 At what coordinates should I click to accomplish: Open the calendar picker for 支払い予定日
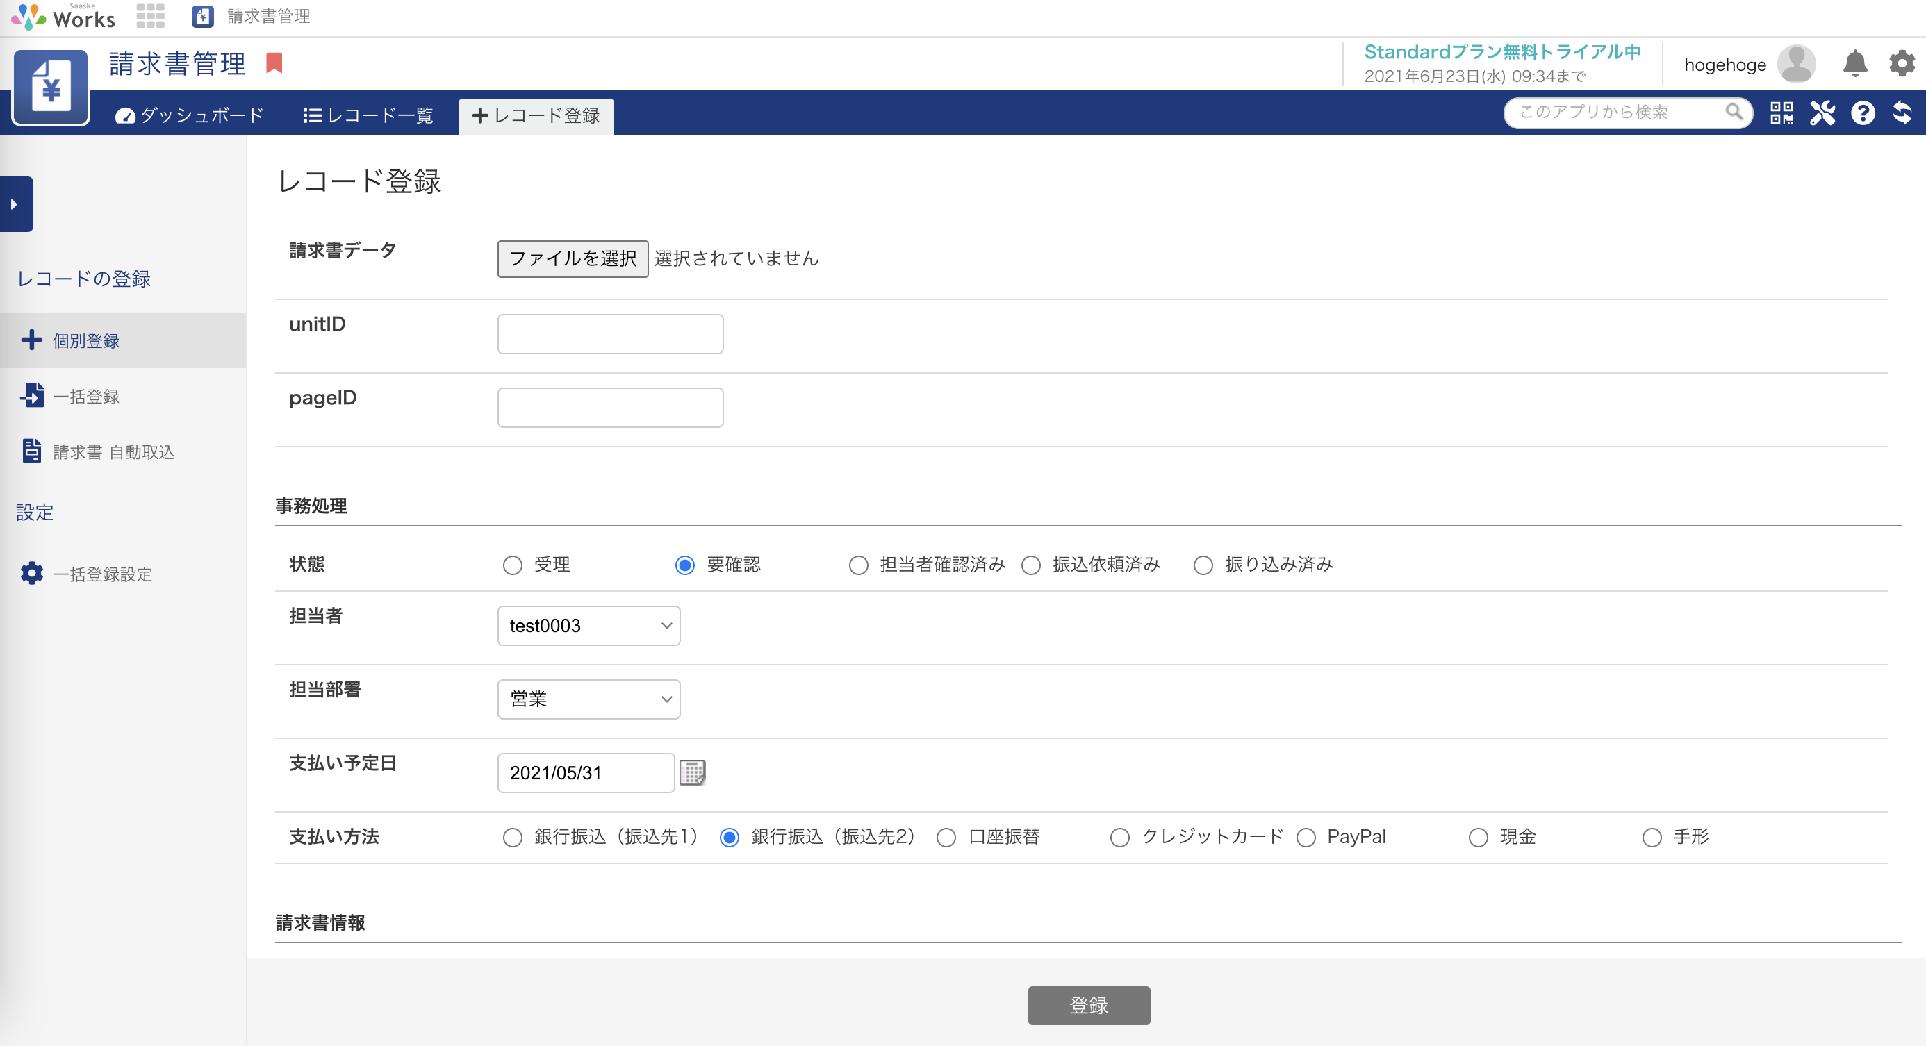[x=692, y=772]
